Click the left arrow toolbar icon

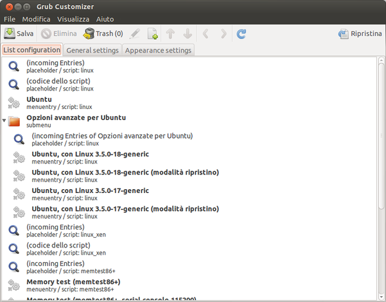click(x=206, y=34)
